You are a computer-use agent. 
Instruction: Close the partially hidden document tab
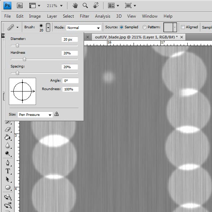click(x=88, y=37)
